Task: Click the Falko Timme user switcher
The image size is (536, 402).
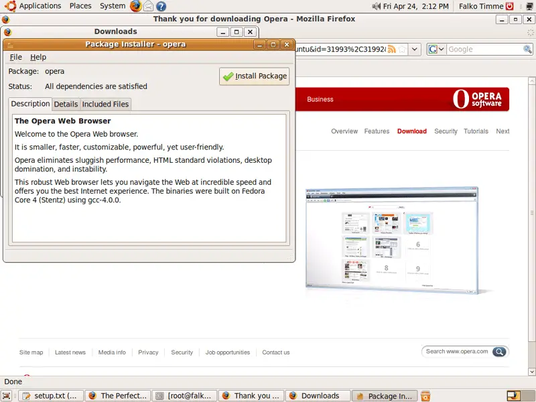Action: click(481, 6)
